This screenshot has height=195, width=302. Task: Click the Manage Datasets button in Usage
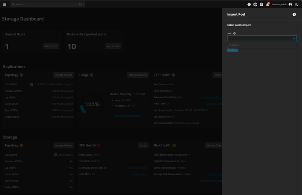137,75
